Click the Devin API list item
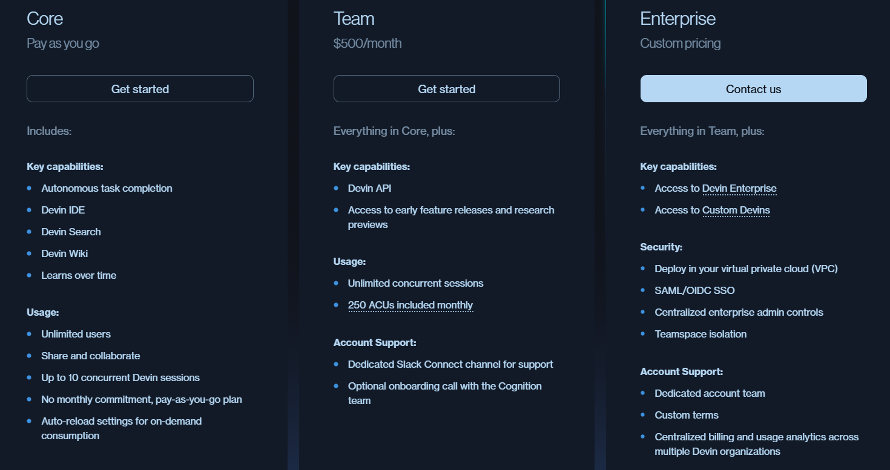The height and width of the screenshot is (470, 890). [x=370, y=188]
